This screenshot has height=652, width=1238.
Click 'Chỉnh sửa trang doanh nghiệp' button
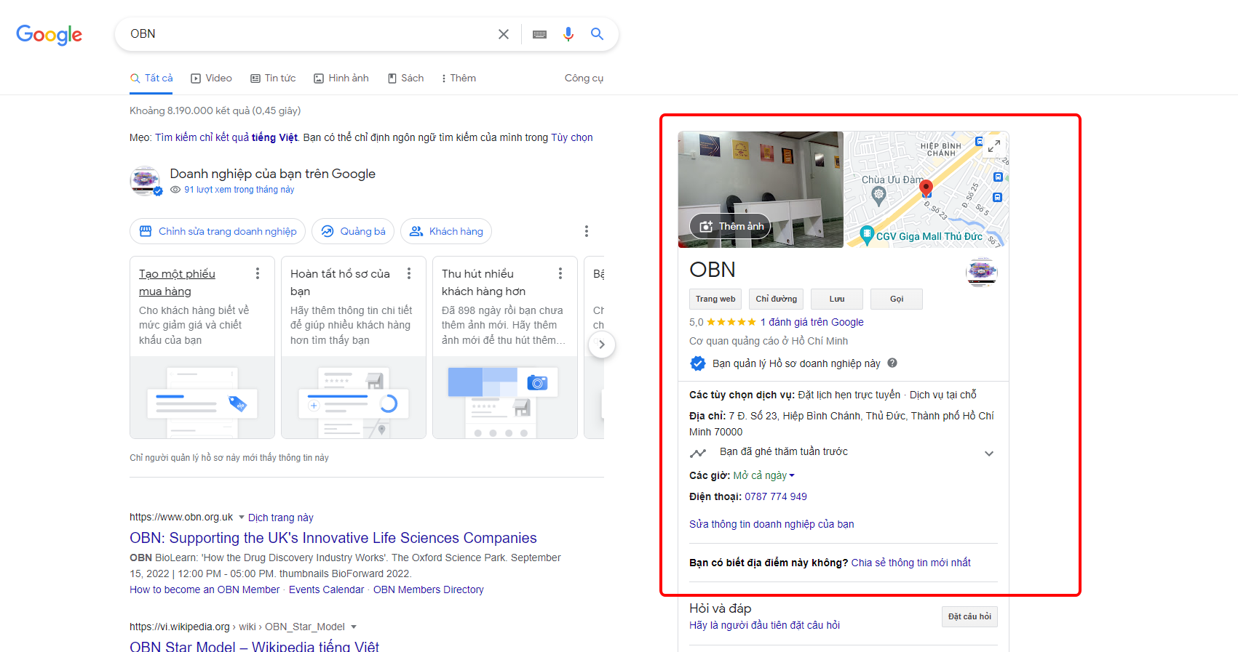pos(218,231)
